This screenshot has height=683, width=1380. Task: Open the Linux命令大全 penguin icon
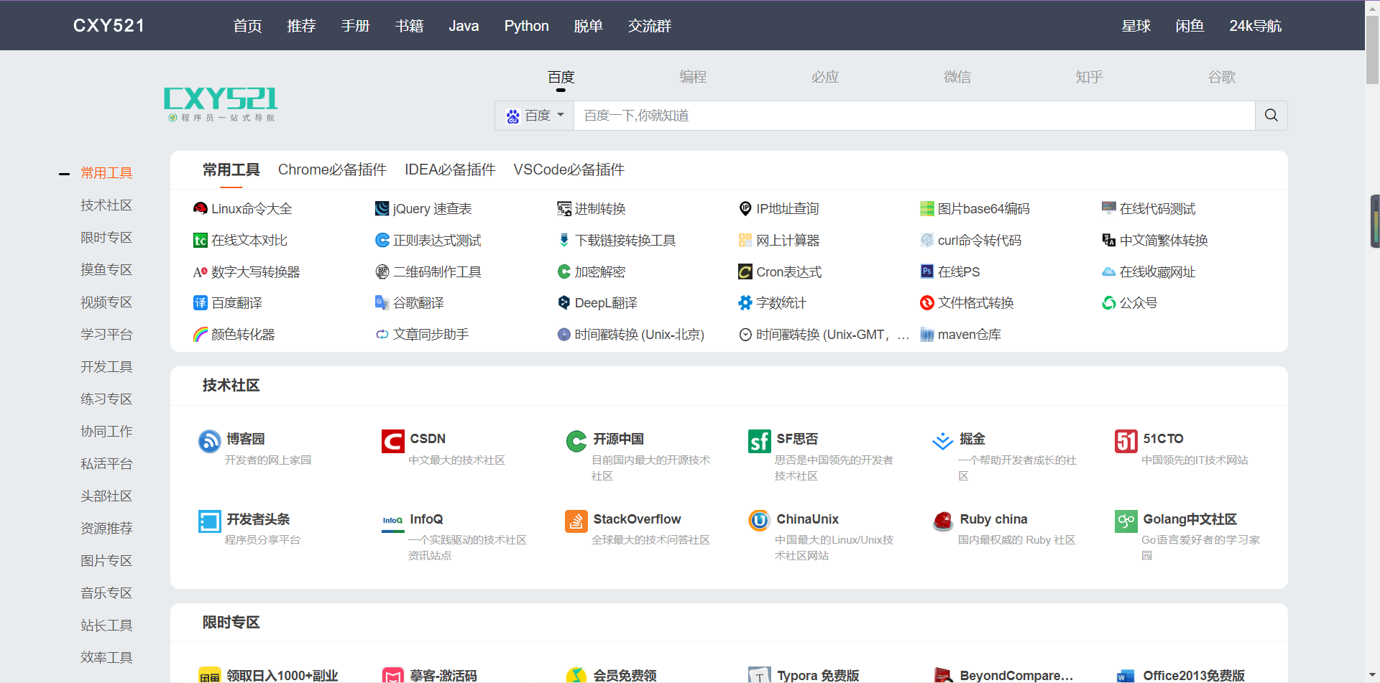(x=201, y=209)
